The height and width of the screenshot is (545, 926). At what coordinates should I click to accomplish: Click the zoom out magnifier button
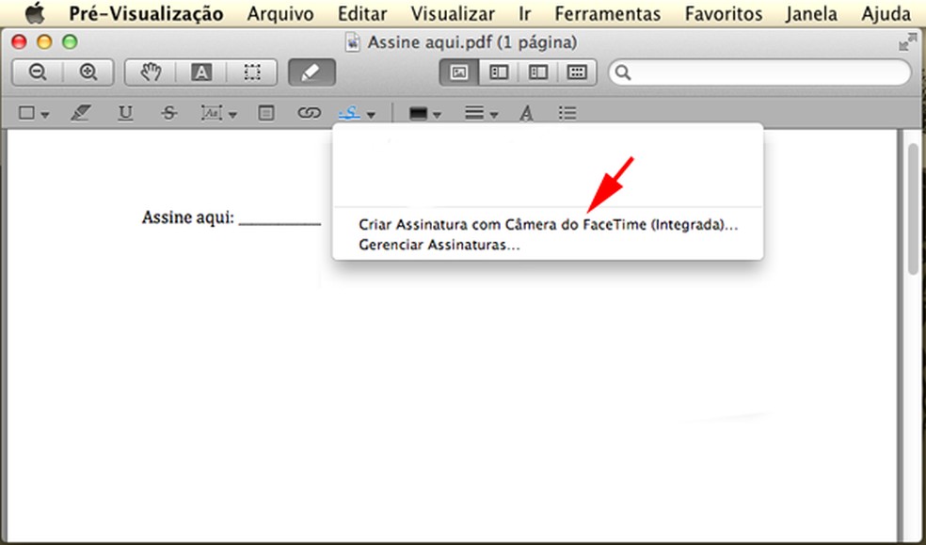pos(38,72)
